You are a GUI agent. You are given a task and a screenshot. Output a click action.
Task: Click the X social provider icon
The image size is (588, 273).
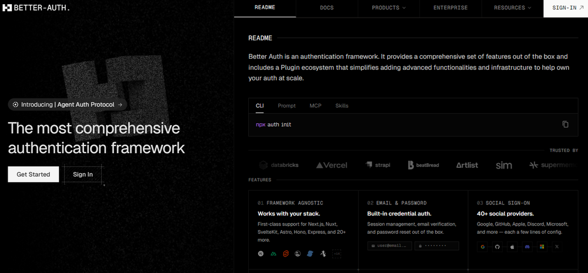click(556, 247)
